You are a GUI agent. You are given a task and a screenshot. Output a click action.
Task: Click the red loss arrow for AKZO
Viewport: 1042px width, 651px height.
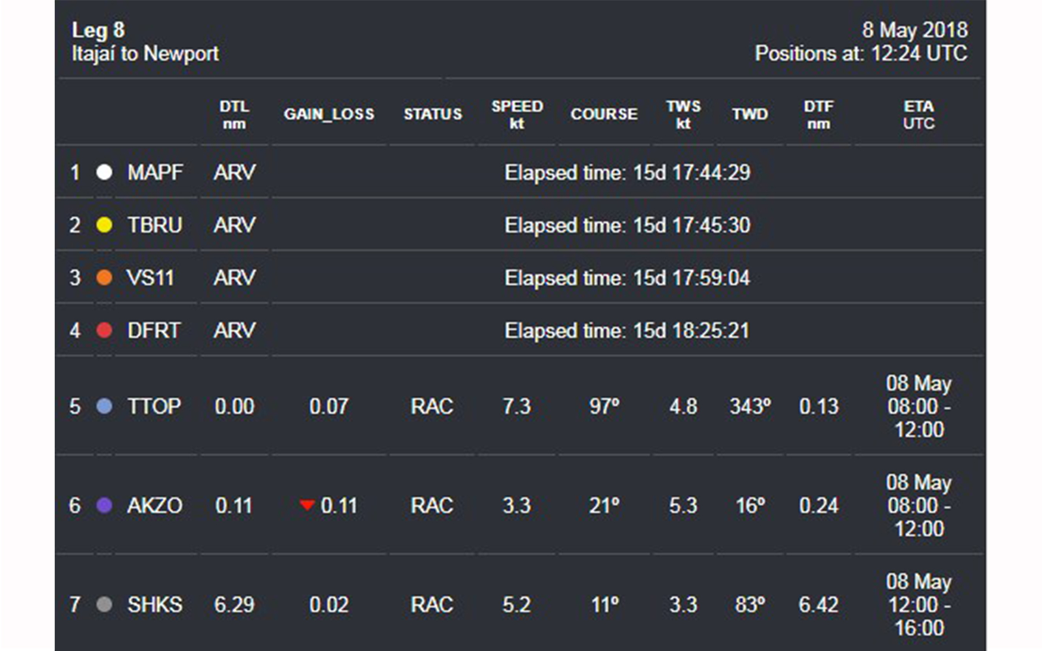[x=307, y=505]
